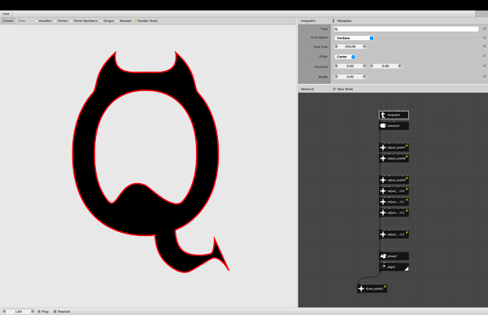This screenshot has width=488, height=315.
Task: Click the New Node button
Action: pos(342,89)
